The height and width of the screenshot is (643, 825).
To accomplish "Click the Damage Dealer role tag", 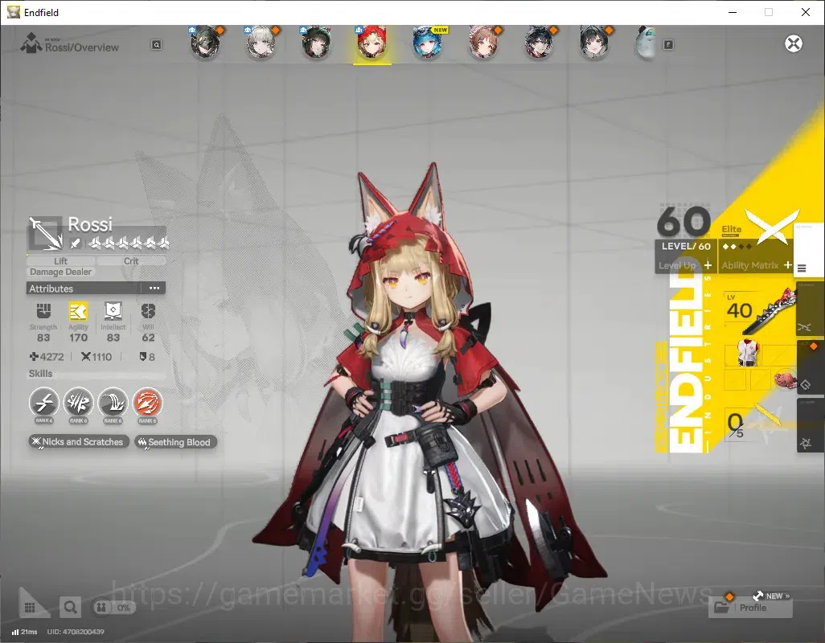I will coord(60,272).
